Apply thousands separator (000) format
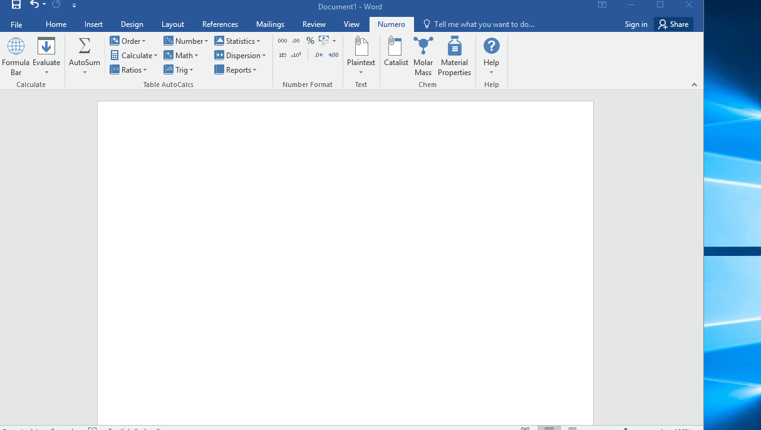This screenshot has width=761, height=430. [282, 41]
